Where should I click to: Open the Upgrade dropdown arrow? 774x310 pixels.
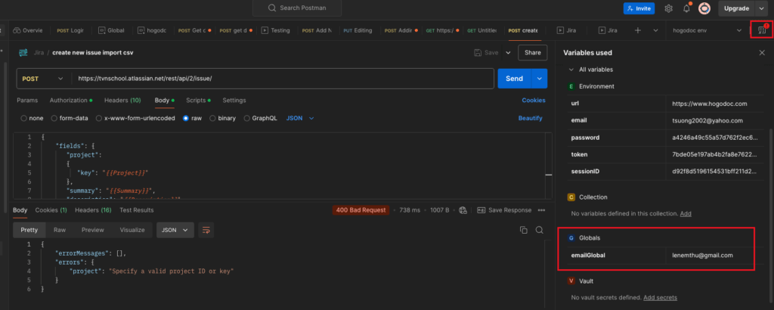760,8
